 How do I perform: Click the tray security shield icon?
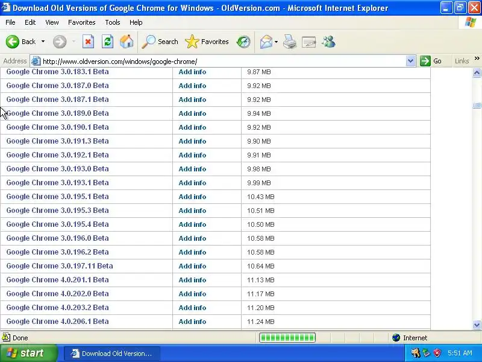[437, 353]
